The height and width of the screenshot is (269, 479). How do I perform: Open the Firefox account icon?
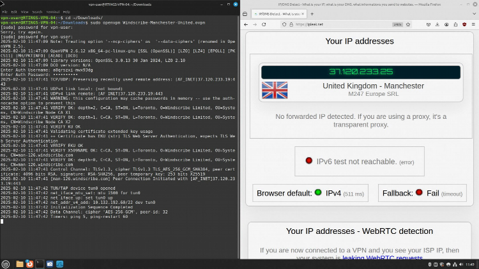[x=446, y=24]
